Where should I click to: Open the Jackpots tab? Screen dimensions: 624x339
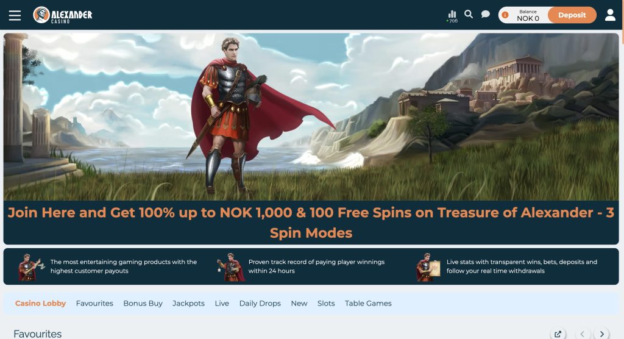(x=189, y=304)
